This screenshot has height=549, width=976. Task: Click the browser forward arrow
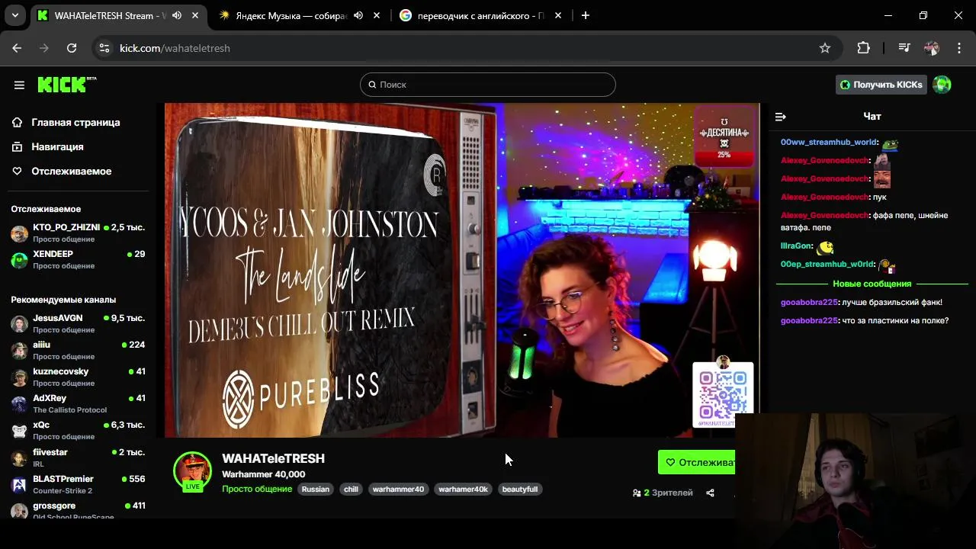tap(44, 48)
